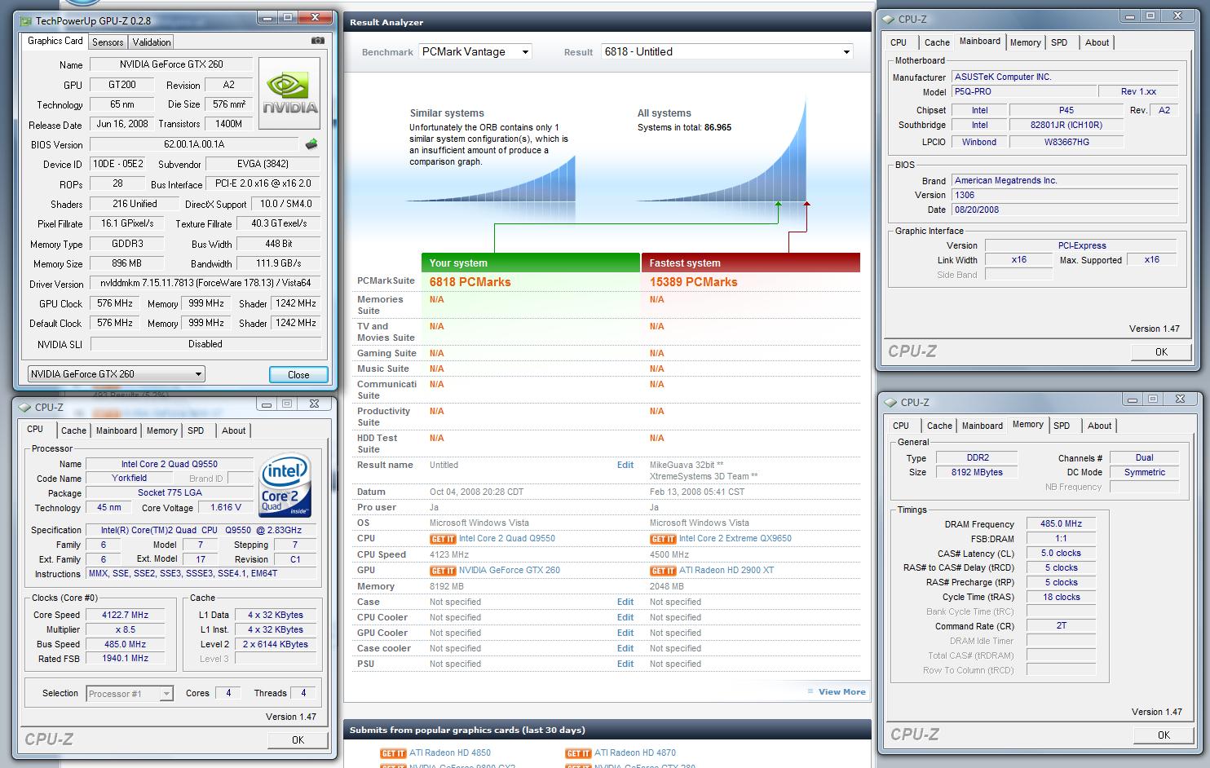Screen dimensions: 1210x768
Task: Click the Similar systems comparison graph
Action: [492, 179]
